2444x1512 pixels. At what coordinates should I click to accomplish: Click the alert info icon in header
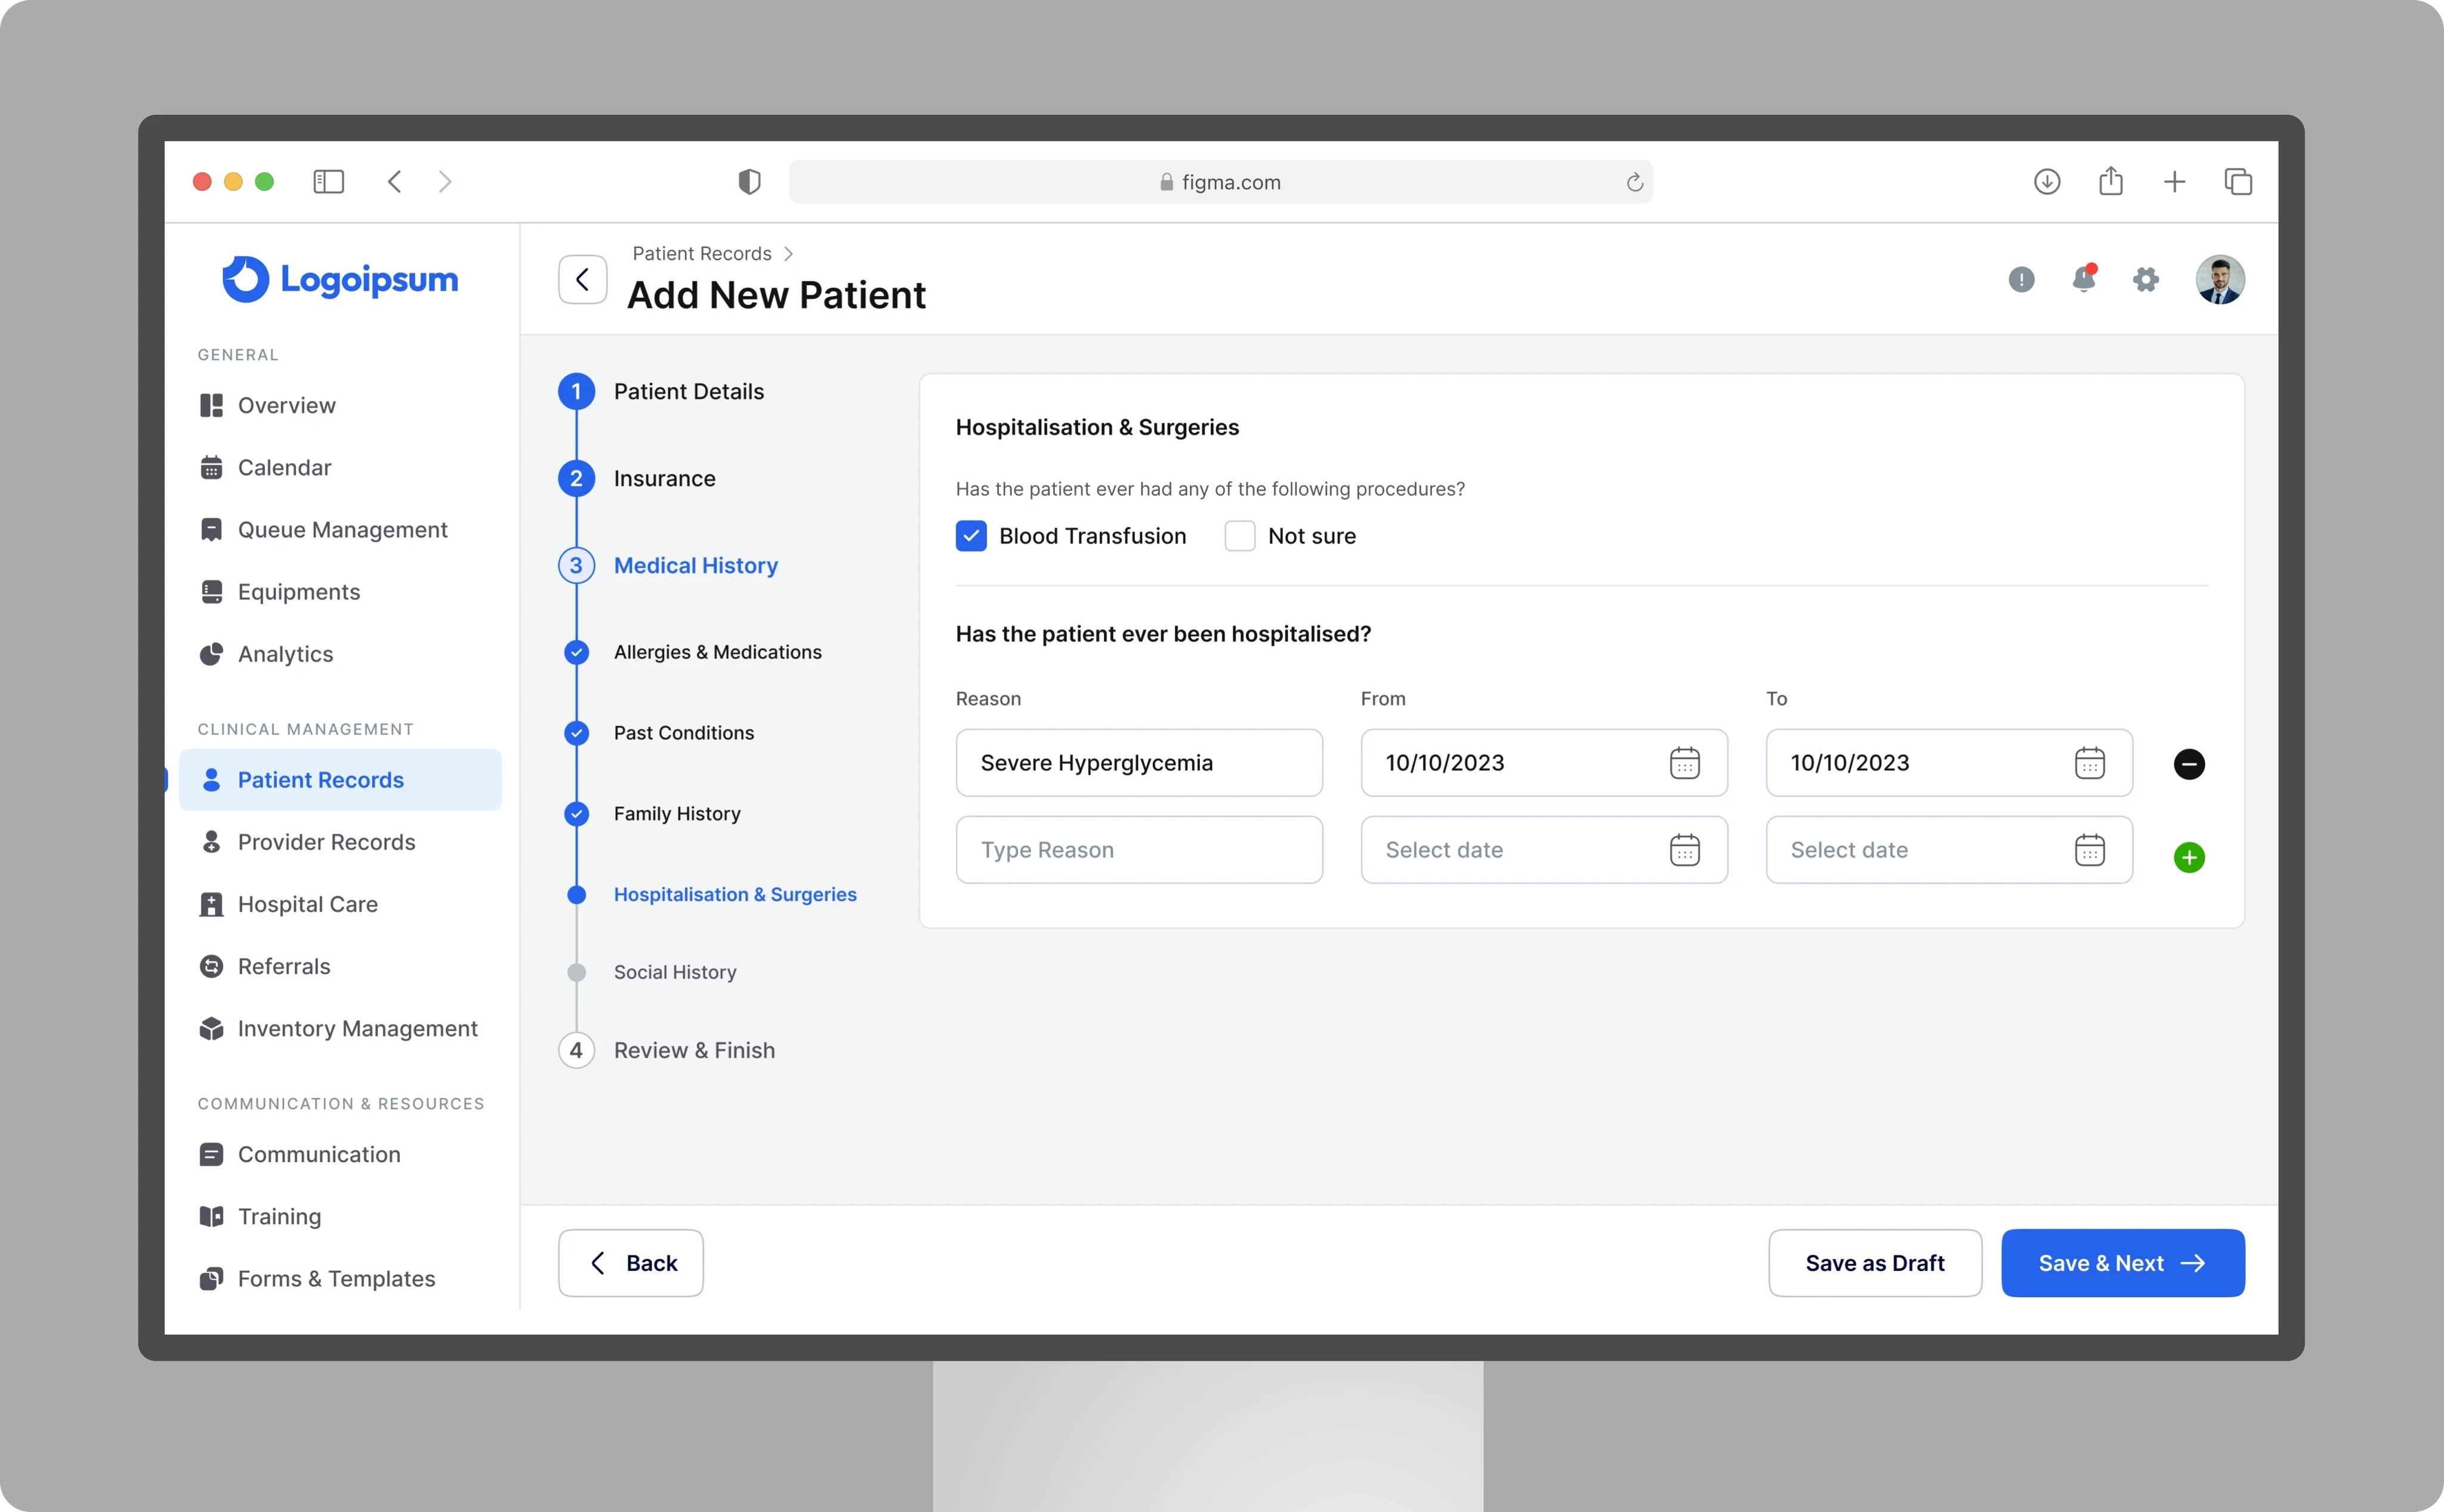2021,279
